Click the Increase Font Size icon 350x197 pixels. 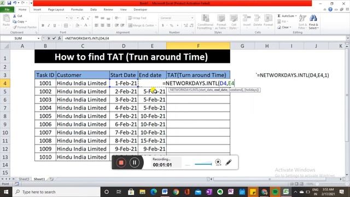83,18
